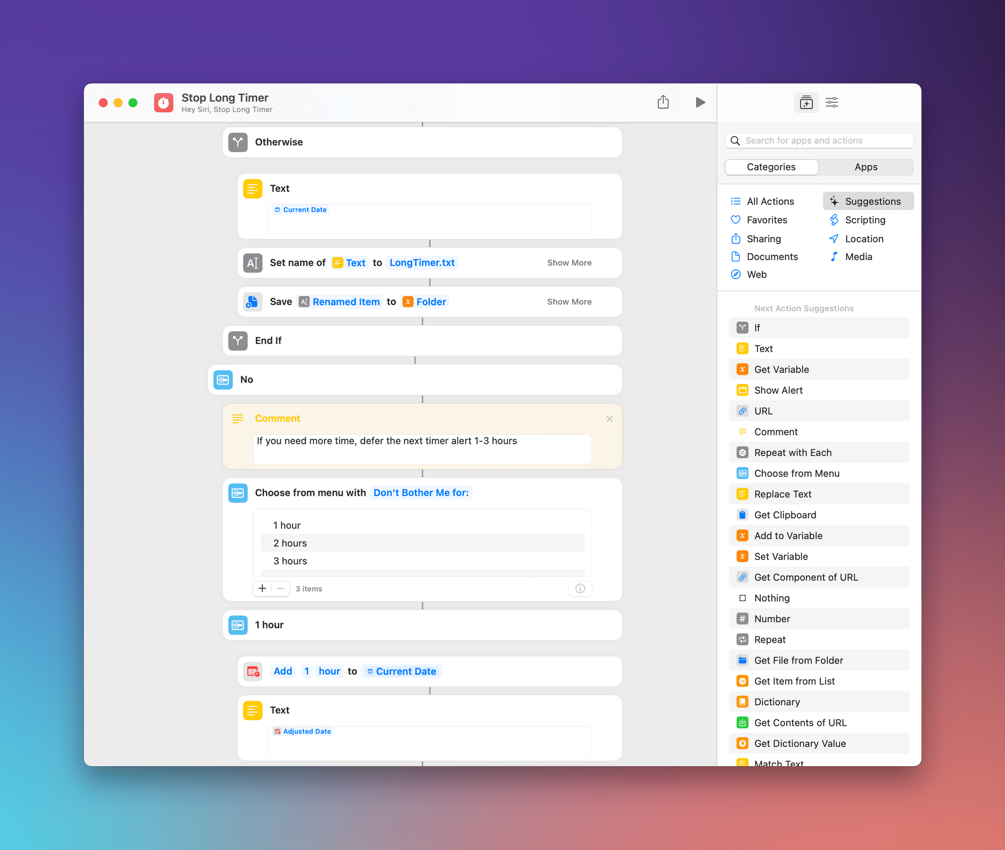Viewport: 1005px width, 850px height.
Task: Click the Run shortcut play button
Action: point(700,102)
